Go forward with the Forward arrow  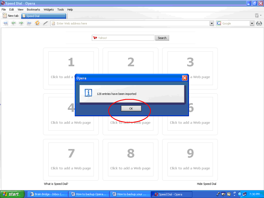tap(21, 23)
